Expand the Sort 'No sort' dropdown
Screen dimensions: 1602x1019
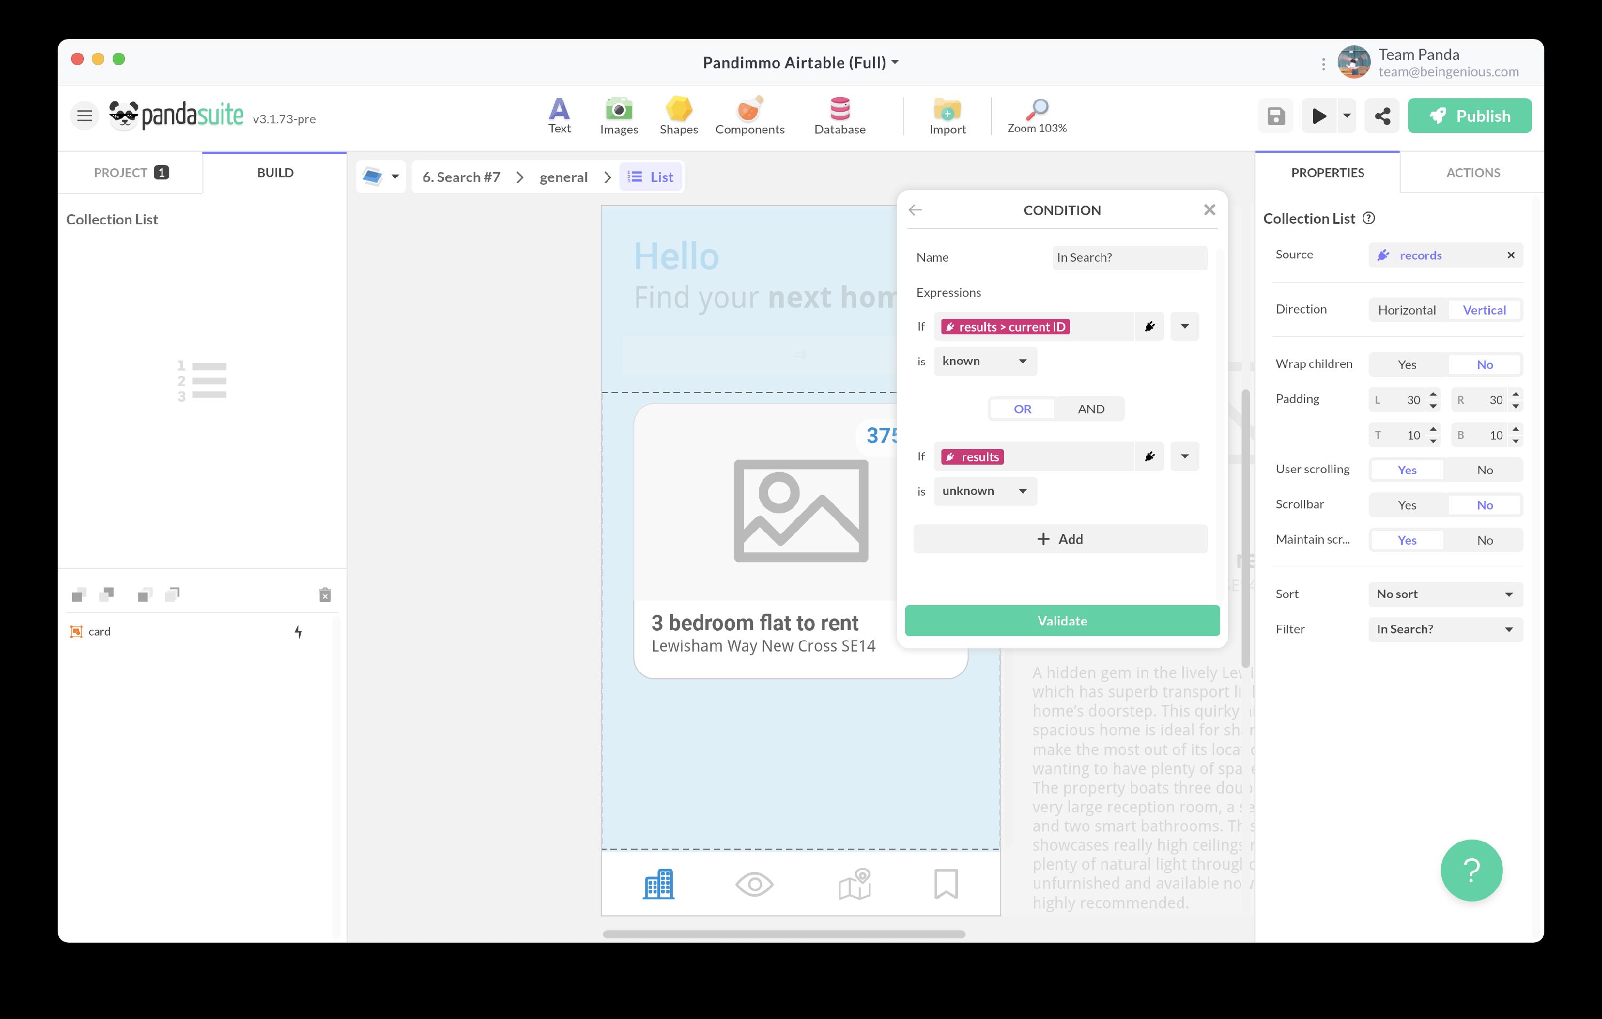pyautogui.click(x=1445, y=594)
